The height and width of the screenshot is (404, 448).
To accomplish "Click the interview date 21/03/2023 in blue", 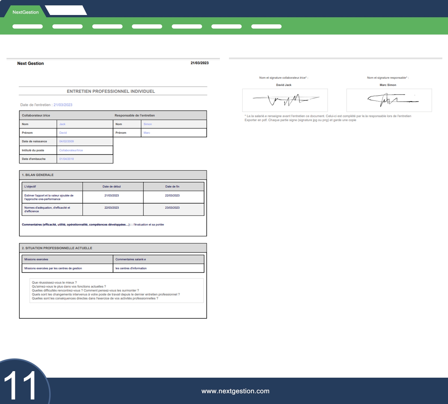I will coord(63,105).
